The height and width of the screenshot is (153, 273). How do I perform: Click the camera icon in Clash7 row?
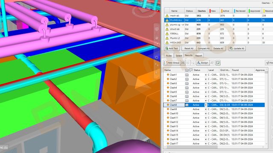pyautogui.click(x=187, y=101)
